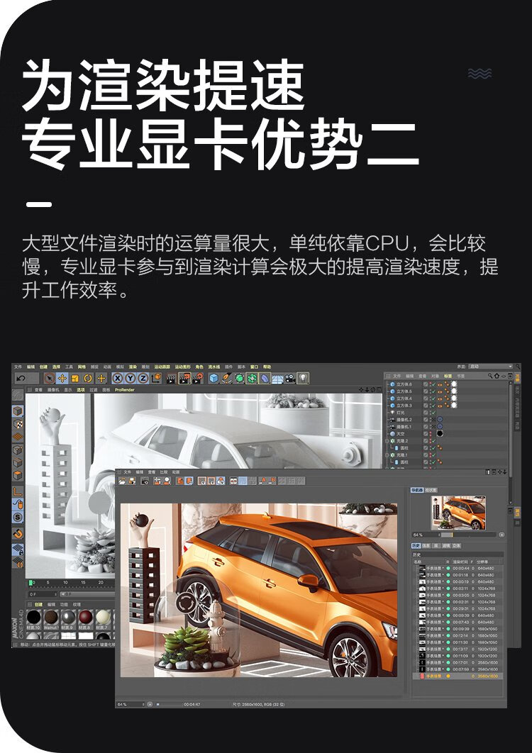Expand the 克隆.2 object in tree
Screen dimensions: 532x753
pos(388,440)
